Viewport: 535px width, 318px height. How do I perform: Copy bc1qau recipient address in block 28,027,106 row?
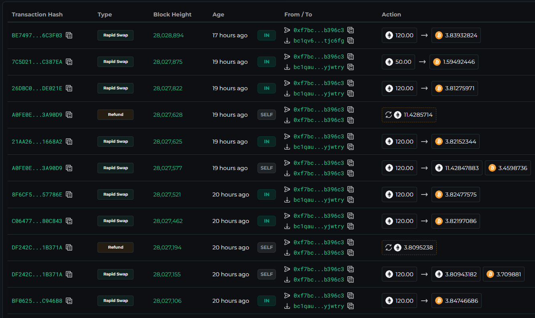point(351,306)
